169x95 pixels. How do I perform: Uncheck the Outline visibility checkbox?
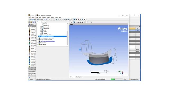[x=41, y=34]
